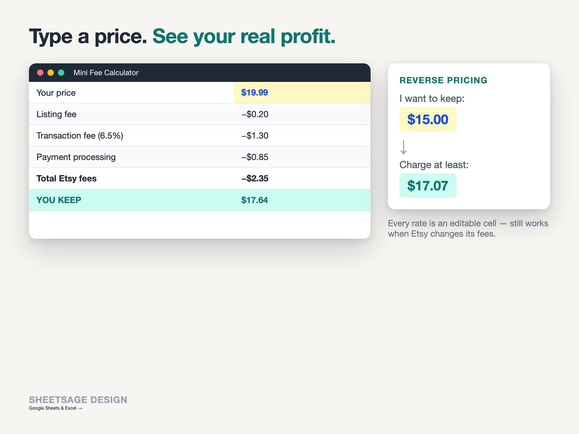
Task: Select the Payment processing row label
Action: pyautogui.click(x=76, y=157)
